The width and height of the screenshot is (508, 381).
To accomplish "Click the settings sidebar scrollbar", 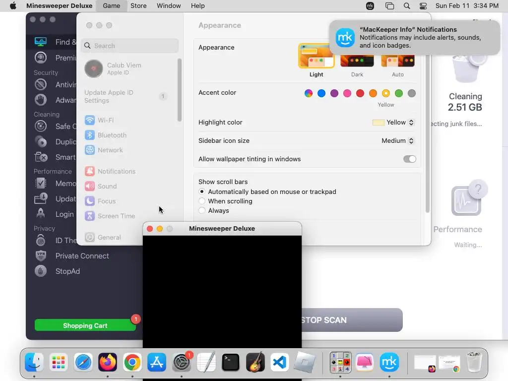I will [180, 90].
